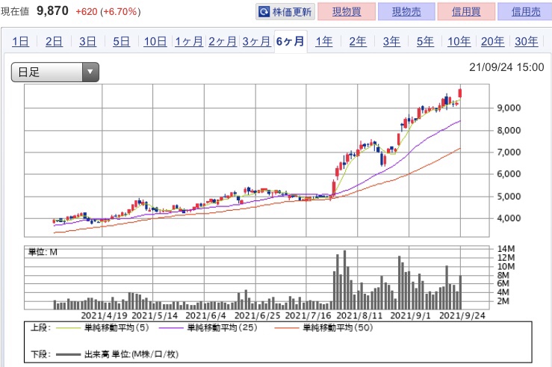552x367 pixels.
Task: Click the tallest volume bar near 2021/8/11
Action: 344,280
